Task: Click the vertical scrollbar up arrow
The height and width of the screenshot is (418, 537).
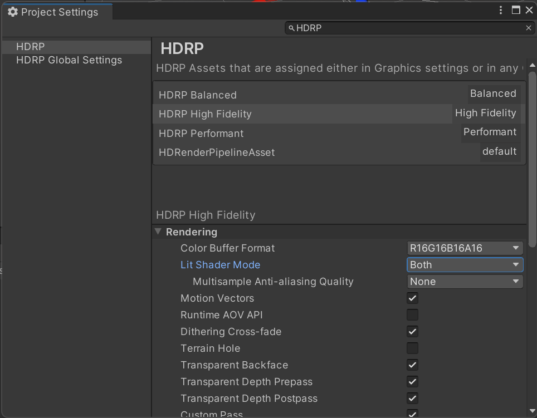Action: point(532,65)
